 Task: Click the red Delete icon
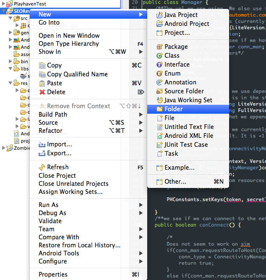tap(42, 92)
